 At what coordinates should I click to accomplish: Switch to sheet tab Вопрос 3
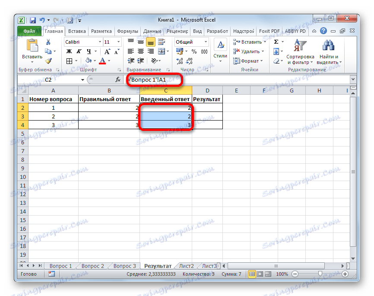[125, 266]
